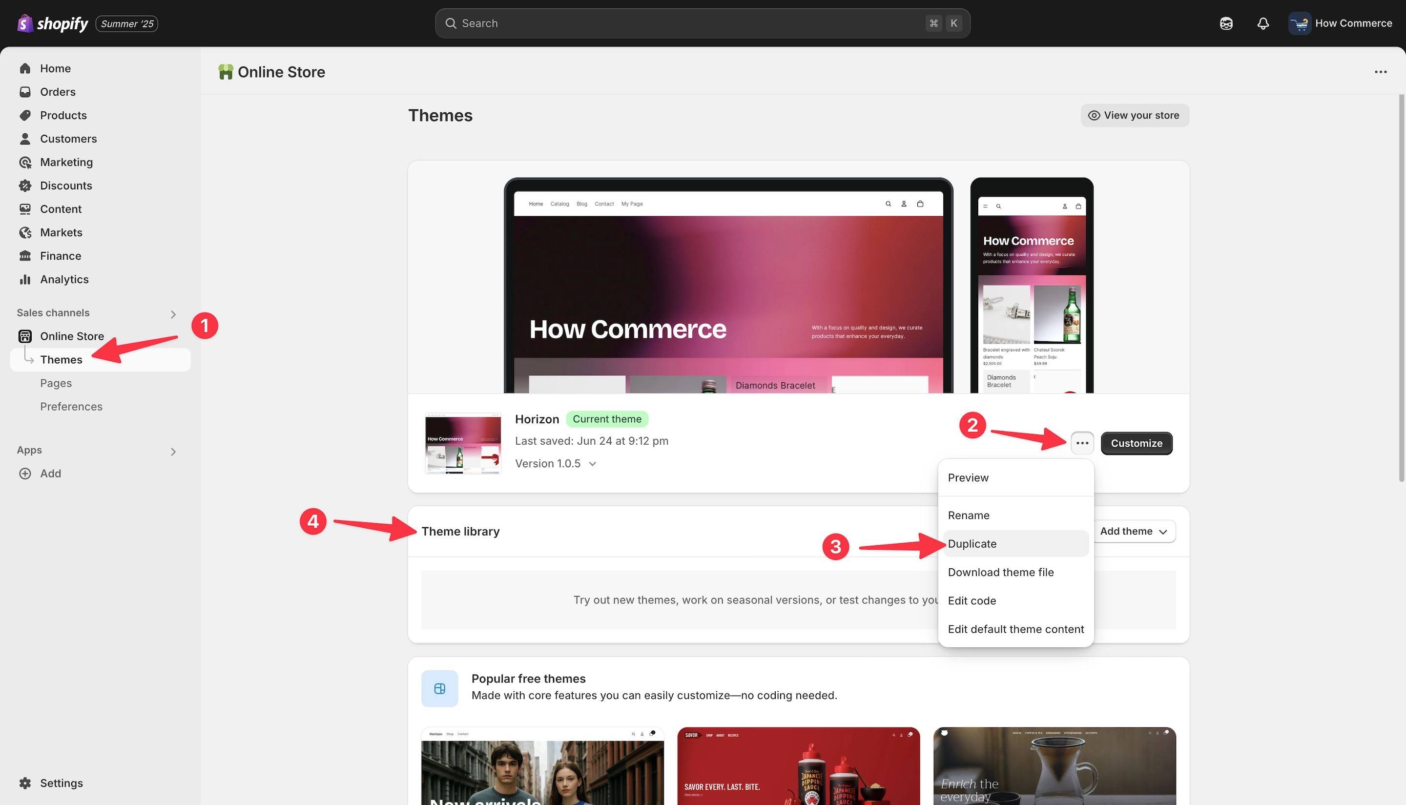Image resolution: width=1406 pixels, height=805 pixels.
Task: Select Edit default theme content
Action: coord(1015,629)
